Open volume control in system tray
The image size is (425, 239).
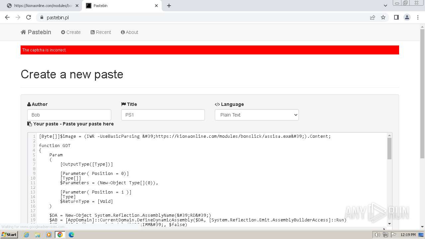click(377, 235)
